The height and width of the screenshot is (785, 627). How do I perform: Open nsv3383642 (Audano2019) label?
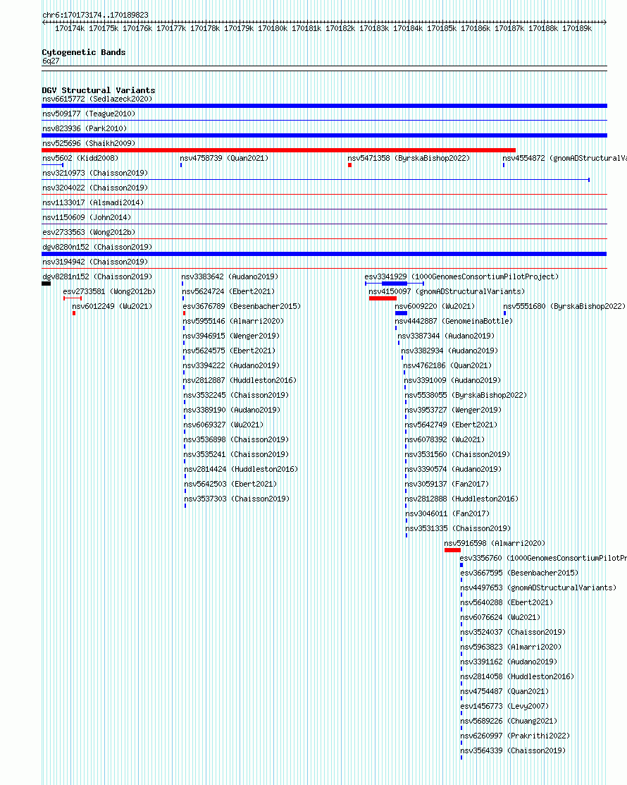tap(230, 277)
